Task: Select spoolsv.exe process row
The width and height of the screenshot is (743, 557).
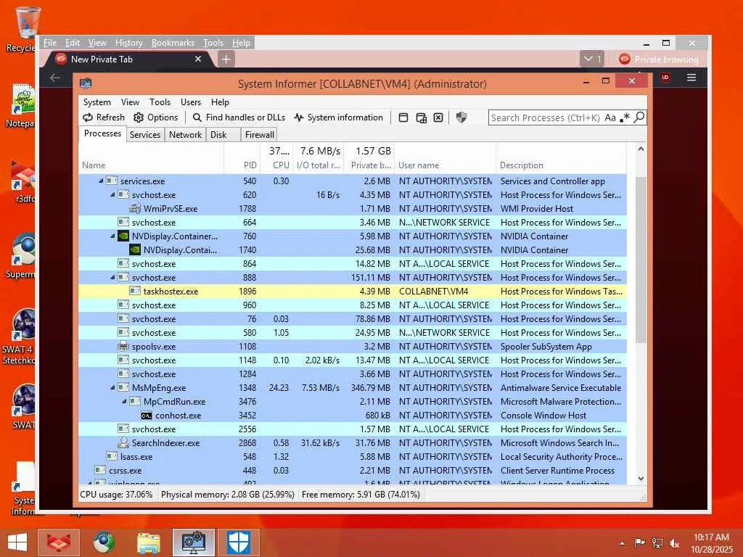Action: (353, 346)
